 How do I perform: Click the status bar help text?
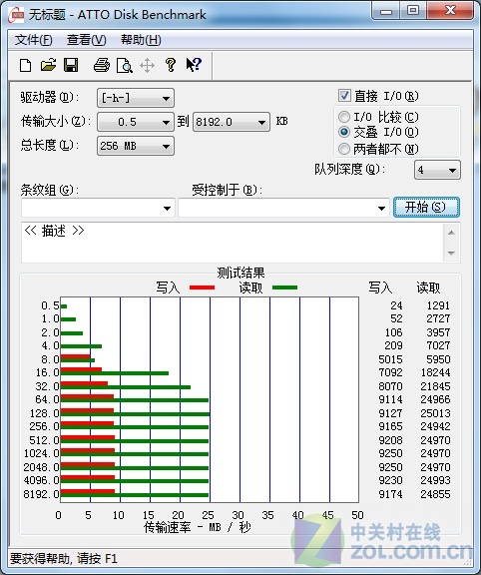[64, 559]
